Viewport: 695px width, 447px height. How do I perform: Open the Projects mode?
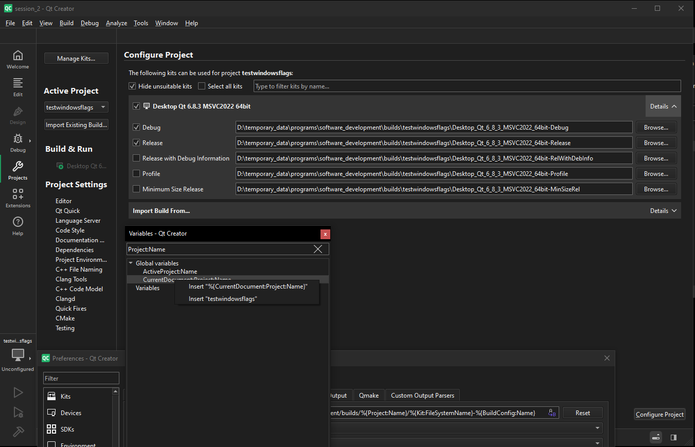click(x=17, y=171)
